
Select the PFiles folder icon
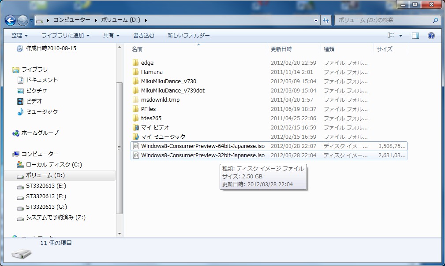[136, 109]
